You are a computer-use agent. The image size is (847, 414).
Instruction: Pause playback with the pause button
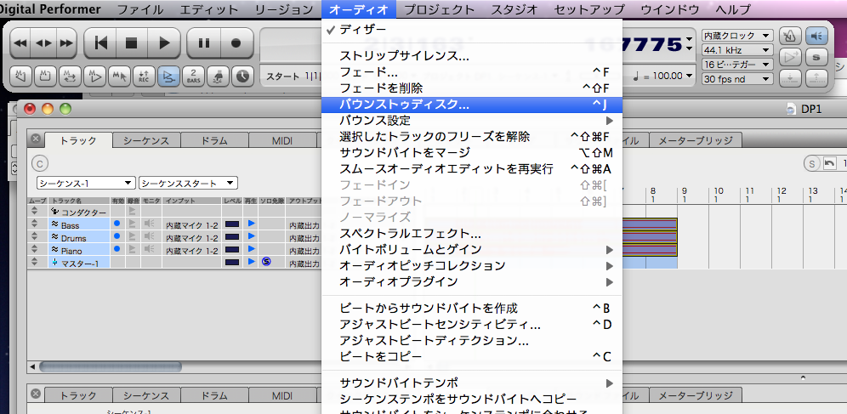(x=203, y=43)
